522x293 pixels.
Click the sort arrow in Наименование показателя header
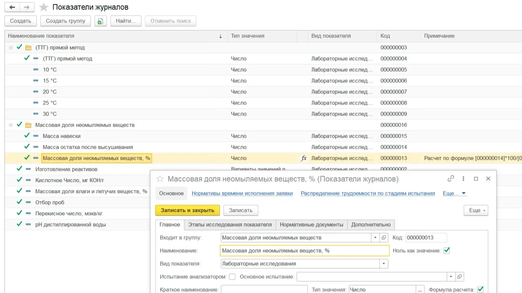[x=221, y=36]
